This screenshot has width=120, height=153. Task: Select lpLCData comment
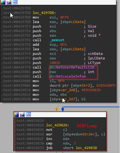(x=96, y=58)
